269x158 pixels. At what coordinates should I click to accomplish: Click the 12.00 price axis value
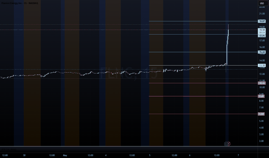pos(262,74)
